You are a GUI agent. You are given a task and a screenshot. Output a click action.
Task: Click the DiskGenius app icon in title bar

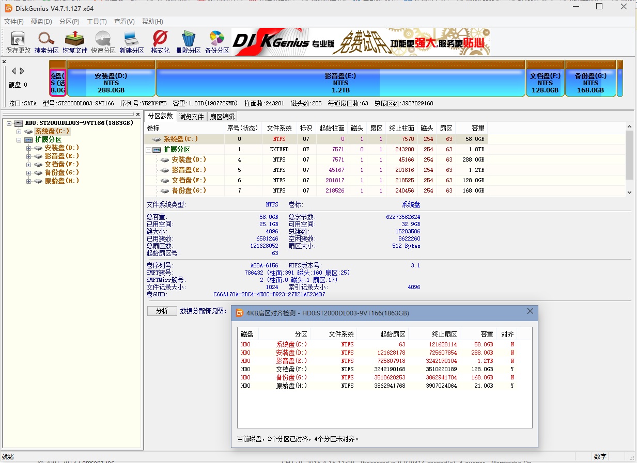tap(8, 8)
